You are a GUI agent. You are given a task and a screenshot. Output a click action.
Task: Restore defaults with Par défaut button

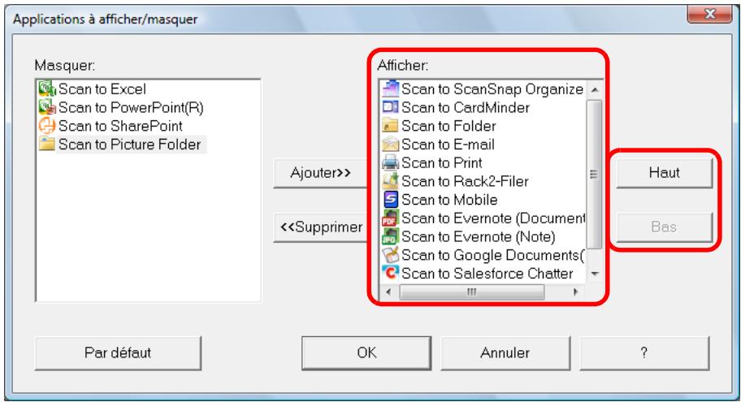[x=118, y=353]
